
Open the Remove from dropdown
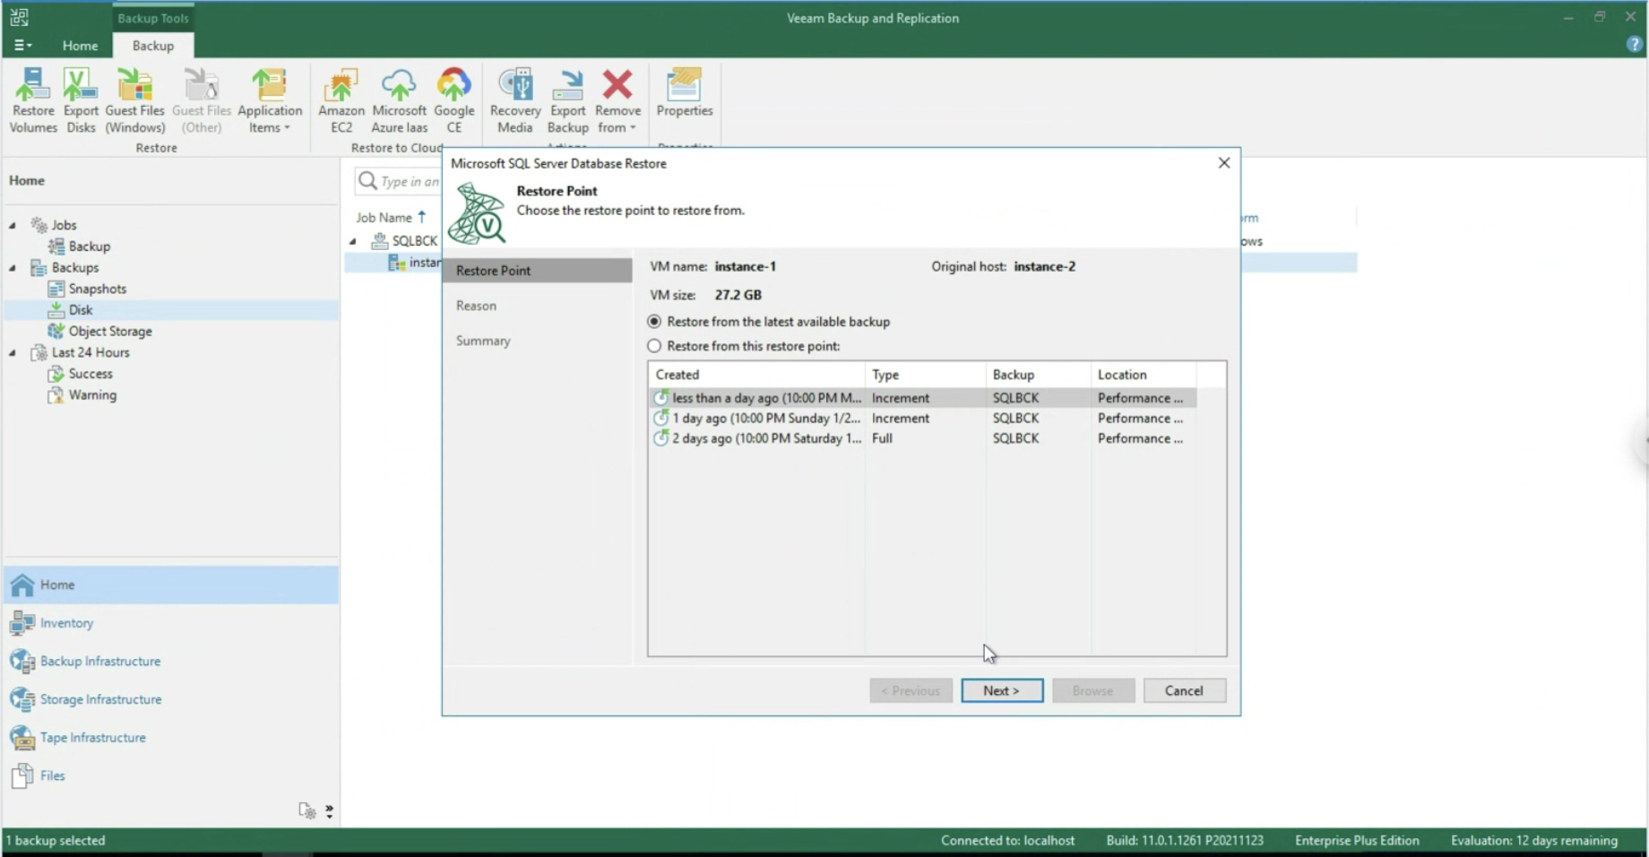[617, 100]
